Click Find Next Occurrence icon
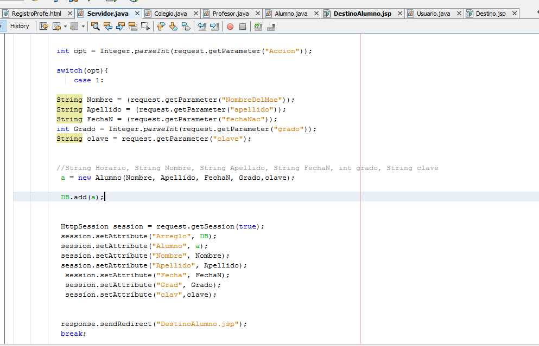The width and height of the screenshot is (539, 346). click(x=121, y=27)
